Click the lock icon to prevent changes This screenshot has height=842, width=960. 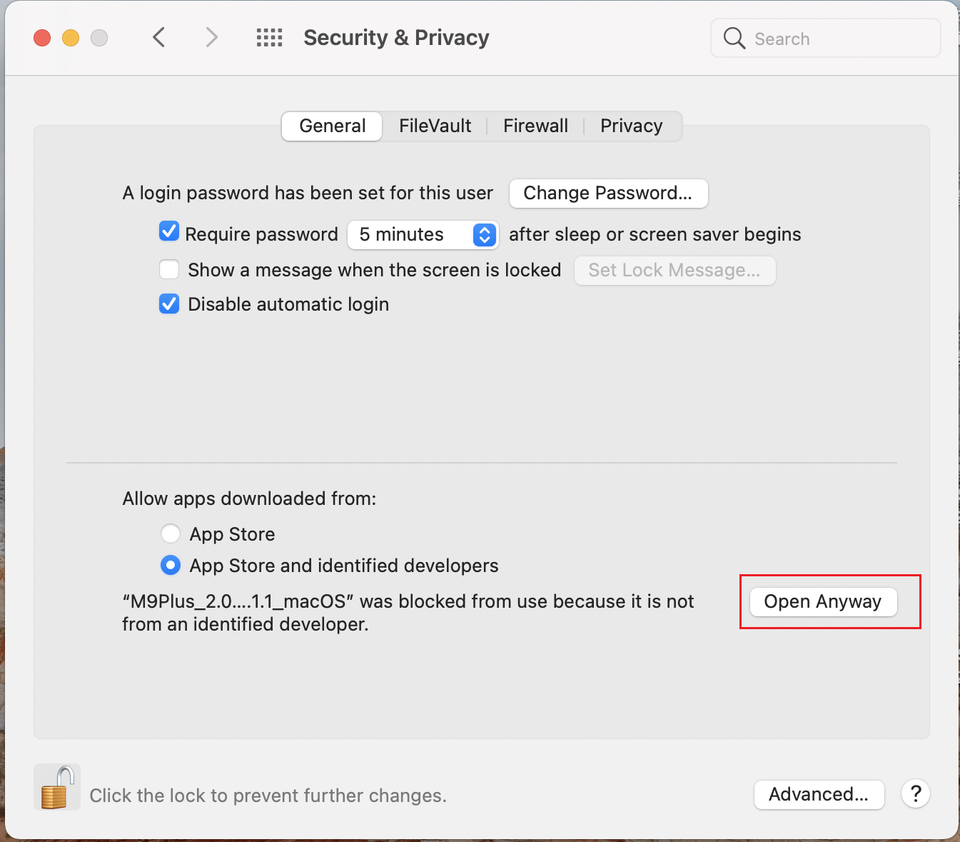click(57, 787)
